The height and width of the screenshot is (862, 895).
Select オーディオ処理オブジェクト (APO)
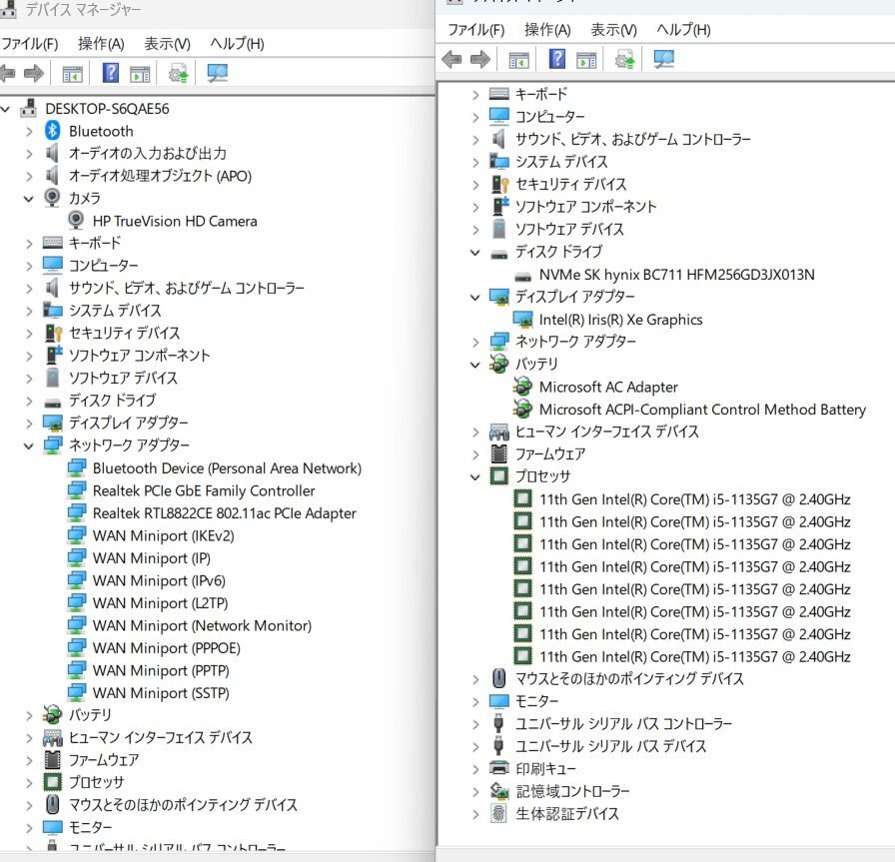click(x=160, y=176)
